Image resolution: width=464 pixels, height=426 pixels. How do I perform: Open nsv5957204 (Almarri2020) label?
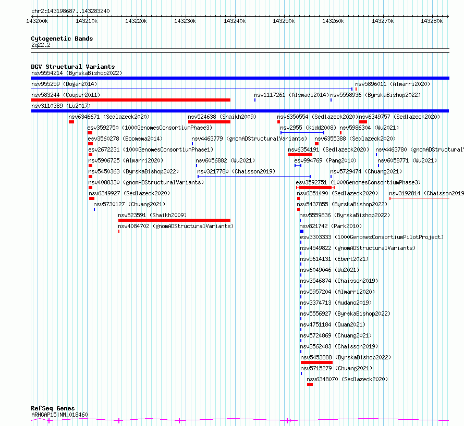coord(337,292)
